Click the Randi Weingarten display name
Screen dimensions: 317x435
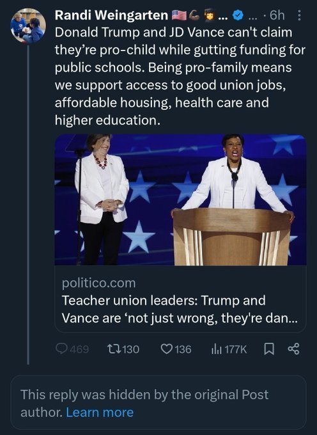tap(111, 15)
